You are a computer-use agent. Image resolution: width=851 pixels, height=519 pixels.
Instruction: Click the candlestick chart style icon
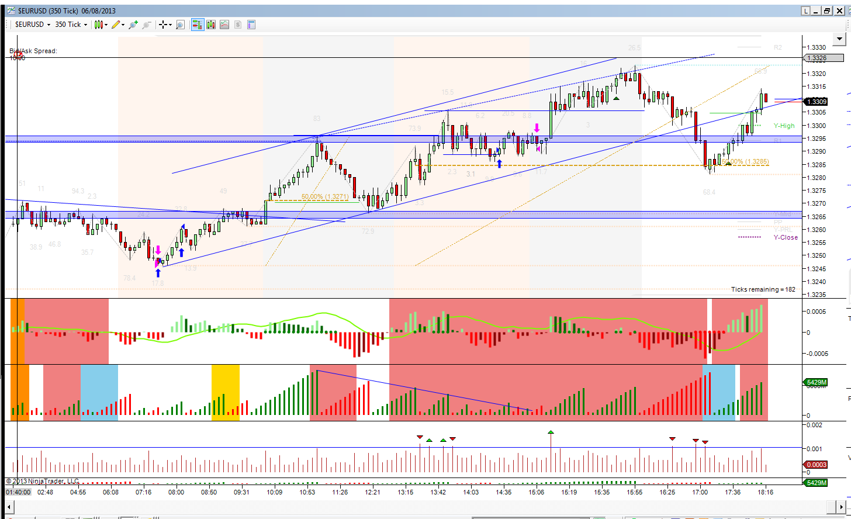[98, 25]
